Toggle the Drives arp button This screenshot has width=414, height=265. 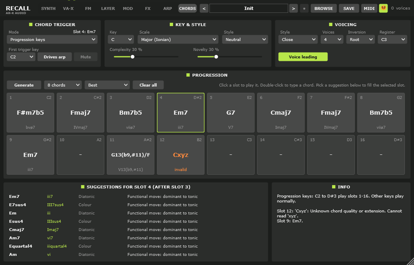pyautogui.click(x=55, y=57)
